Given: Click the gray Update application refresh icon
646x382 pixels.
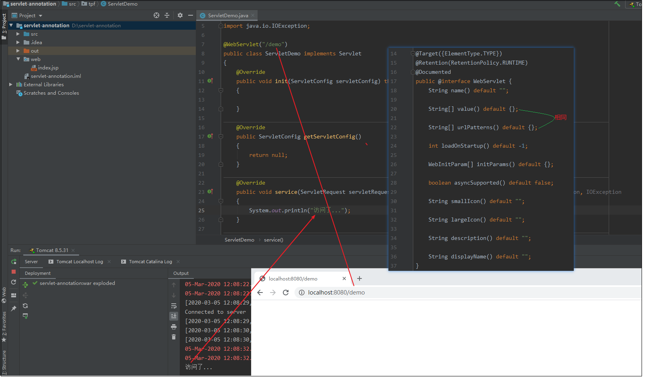Looking at the screenshot, I should 14,282.
